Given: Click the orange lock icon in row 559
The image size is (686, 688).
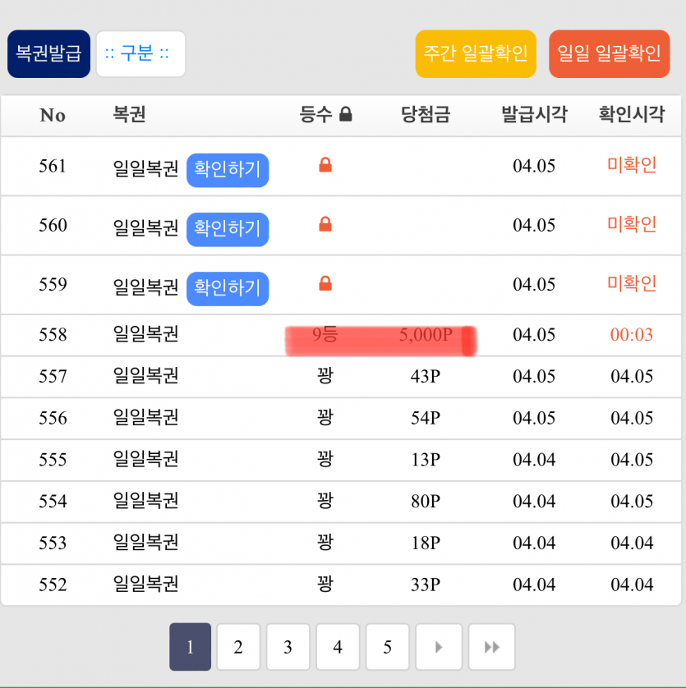Looking at the screenshot, I should coord(325,283).
